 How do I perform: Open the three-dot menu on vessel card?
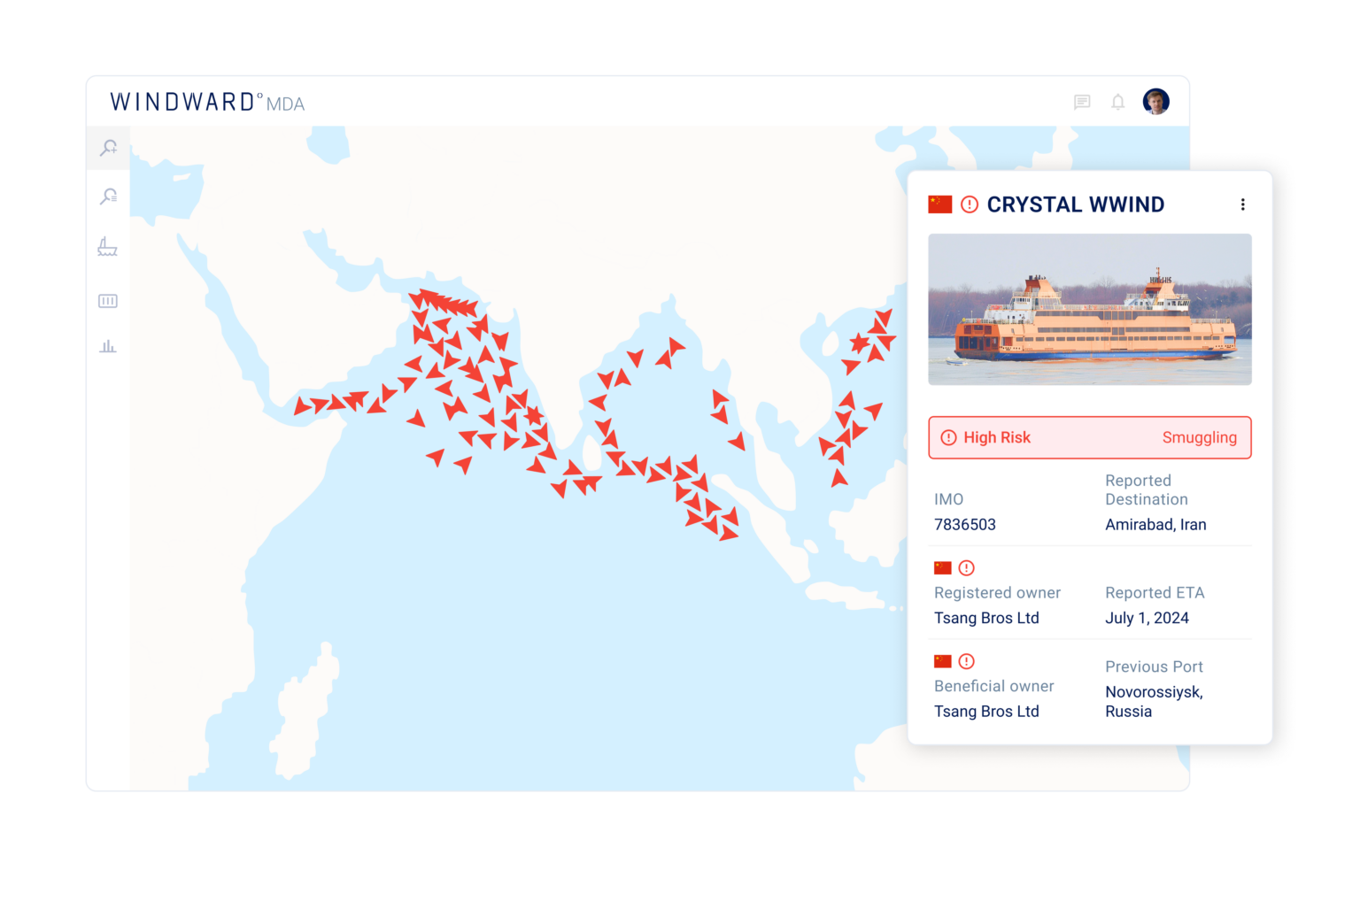[x=1242, y=204]
